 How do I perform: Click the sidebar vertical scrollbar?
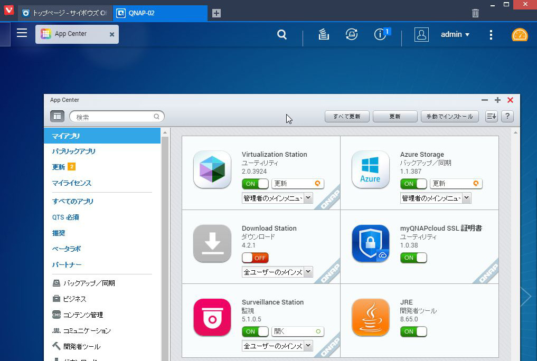click(x=165, y=248)
